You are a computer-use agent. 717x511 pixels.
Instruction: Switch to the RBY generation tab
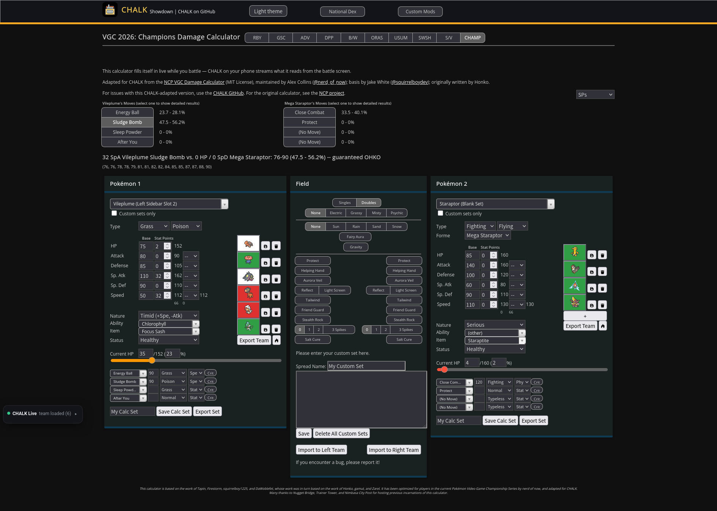click(x=257, y=38)
